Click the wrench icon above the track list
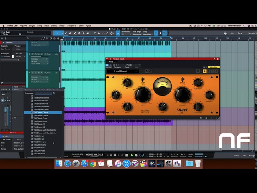The width and height of the screenshot is (257, 193). pos(28,39)
